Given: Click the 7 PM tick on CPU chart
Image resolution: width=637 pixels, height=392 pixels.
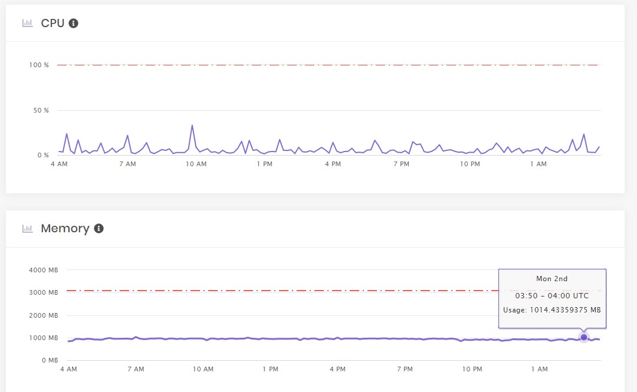Looking at the screenshot, I should (x=402, y=164).
